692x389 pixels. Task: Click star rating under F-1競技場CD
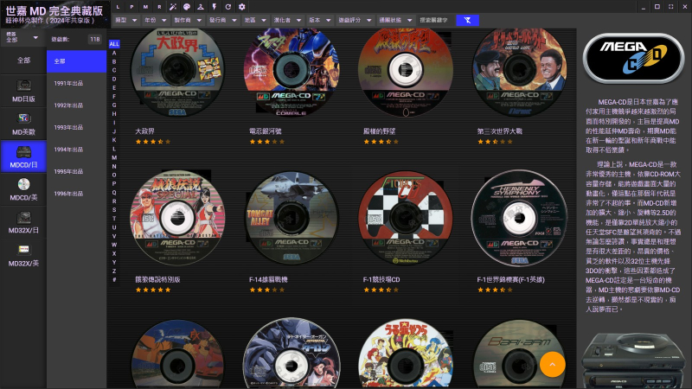[381, 290]
